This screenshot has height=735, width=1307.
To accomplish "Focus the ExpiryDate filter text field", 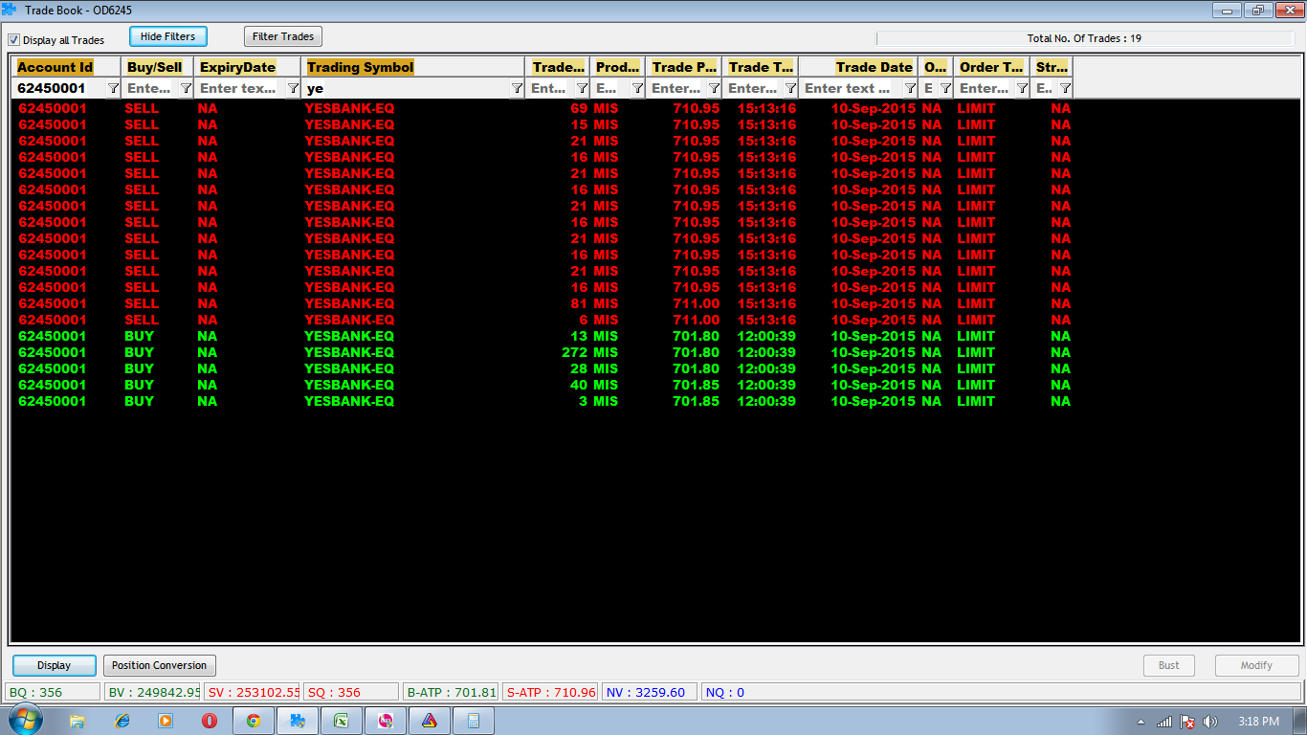I will click(x=240, y=88).
